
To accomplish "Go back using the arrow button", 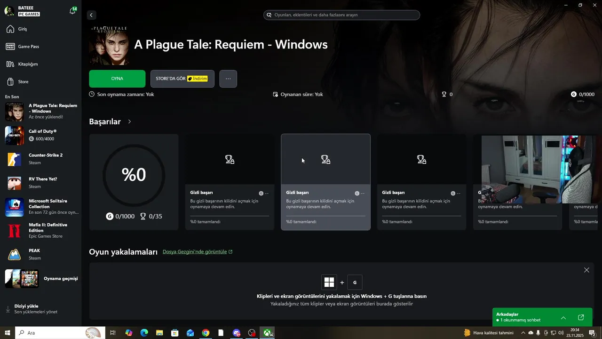I will (91, 15).
